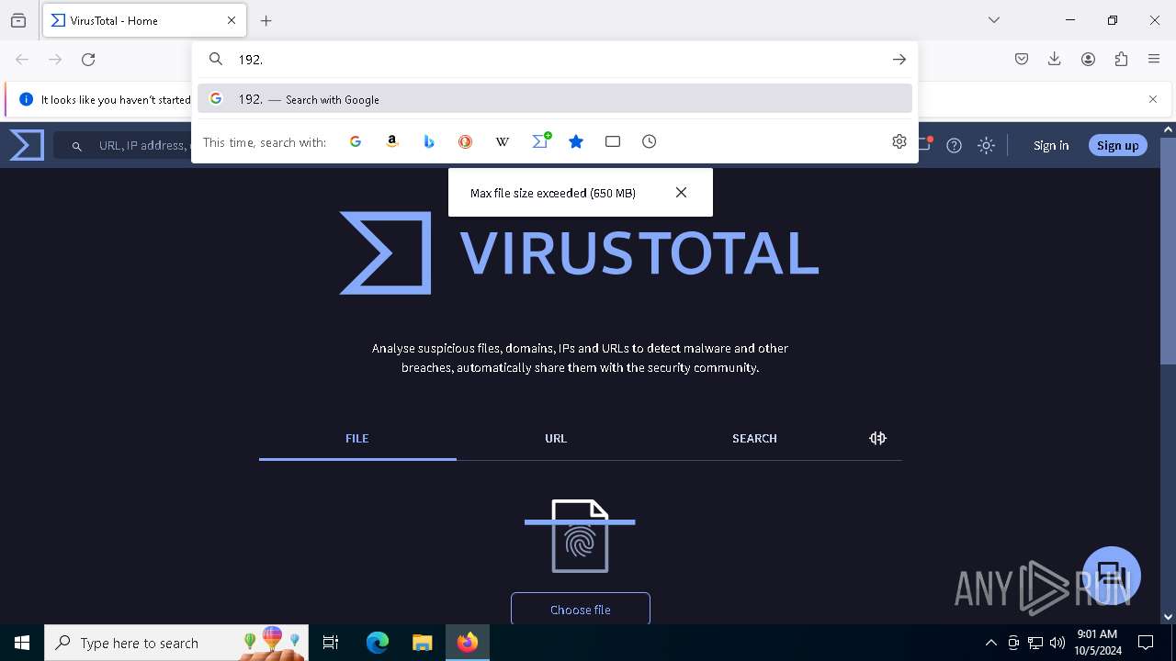This screenshot has width=1176, height=661.
Task: Add VirusTotal search engine icon
Action: tap(541, 140)
